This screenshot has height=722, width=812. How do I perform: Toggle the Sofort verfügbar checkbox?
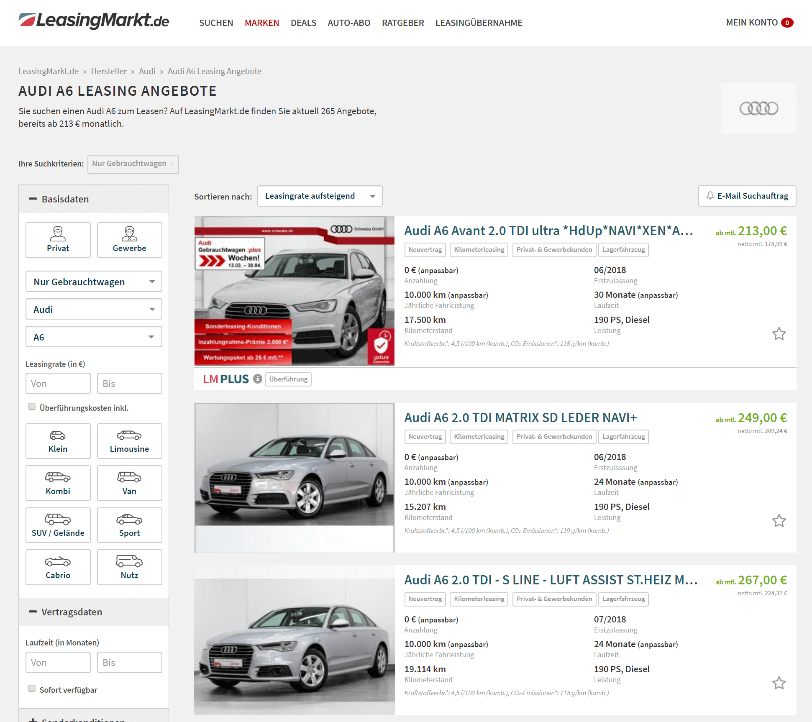(32, 689)
